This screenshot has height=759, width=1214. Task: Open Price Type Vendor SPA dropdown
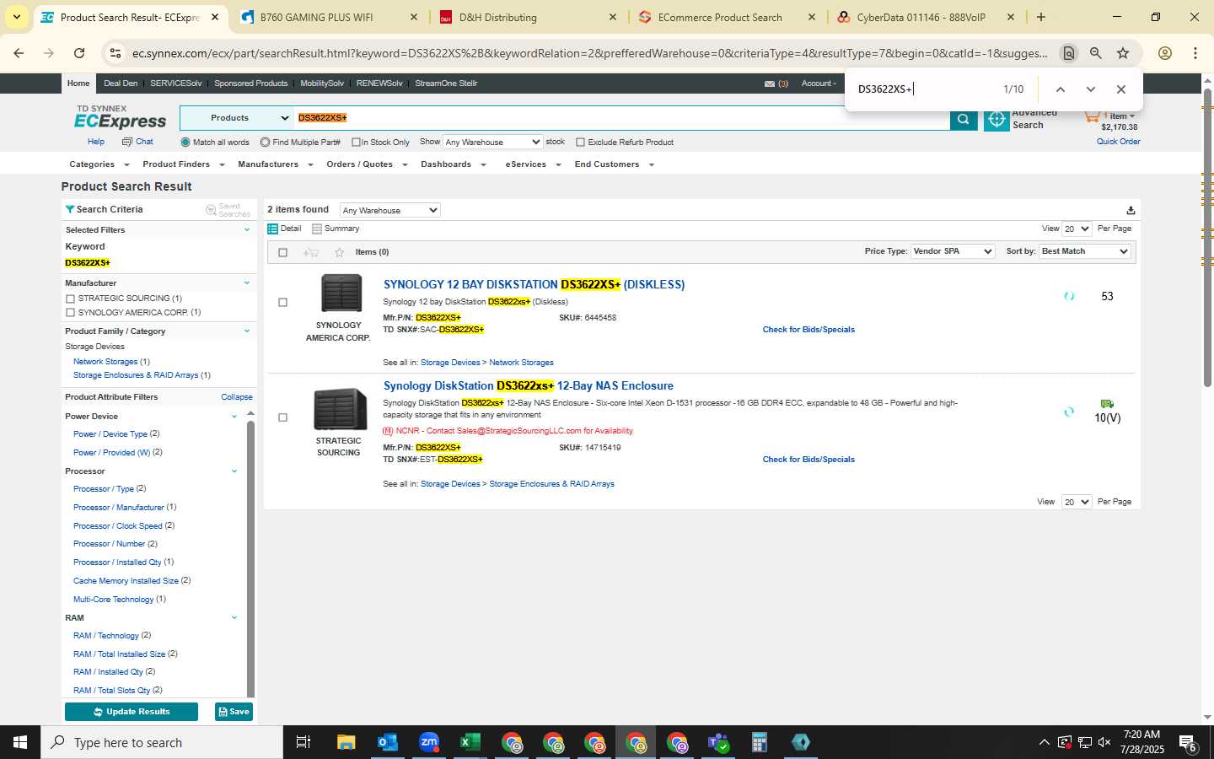(953, 251)
